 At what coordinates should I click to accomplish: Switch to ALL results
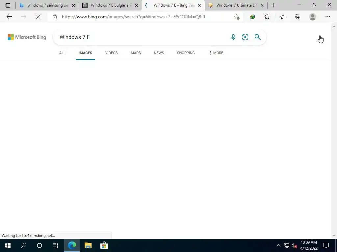[x=62, y=53]
